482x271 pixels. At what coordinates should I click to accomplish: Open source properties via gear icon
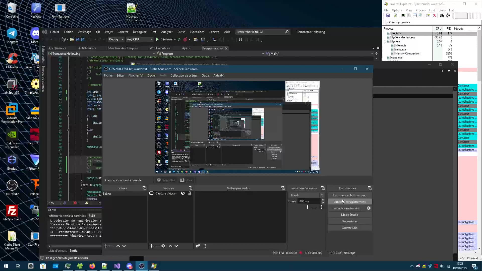[163, 246]
